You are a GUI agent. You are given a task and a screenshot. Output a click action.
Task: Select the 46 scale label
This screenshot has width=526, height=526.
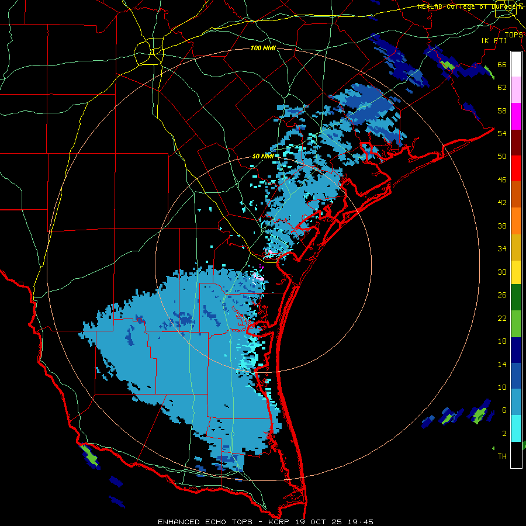(502, 180)
